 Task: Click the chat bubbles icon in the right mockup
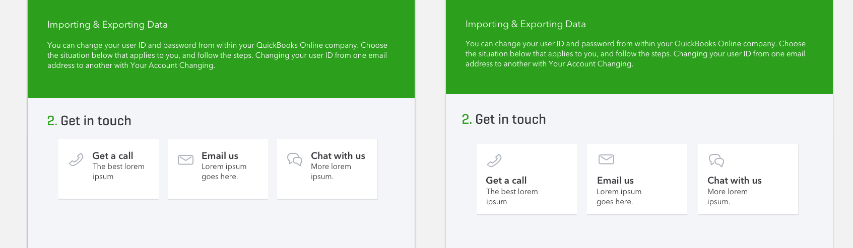click(716, 160)
